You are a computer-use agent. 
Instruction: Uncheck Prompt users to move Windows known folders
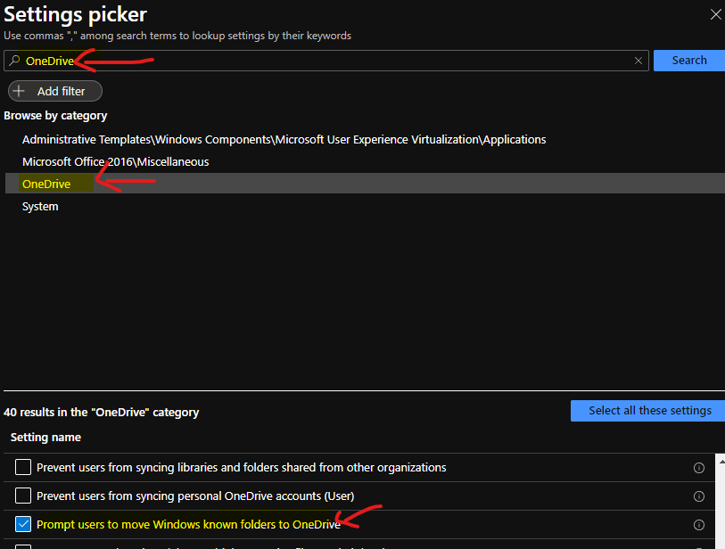pyautogui.click(x=23, y=525)
